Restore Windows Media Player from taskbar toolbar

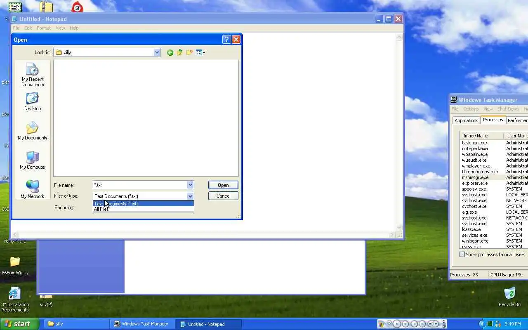pyautogui.click(x=444, y=326)
